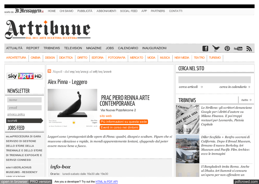Click Più informazioni su questa sede
The width and height of the screenshot is (259, 184).
tap(124, 122)
